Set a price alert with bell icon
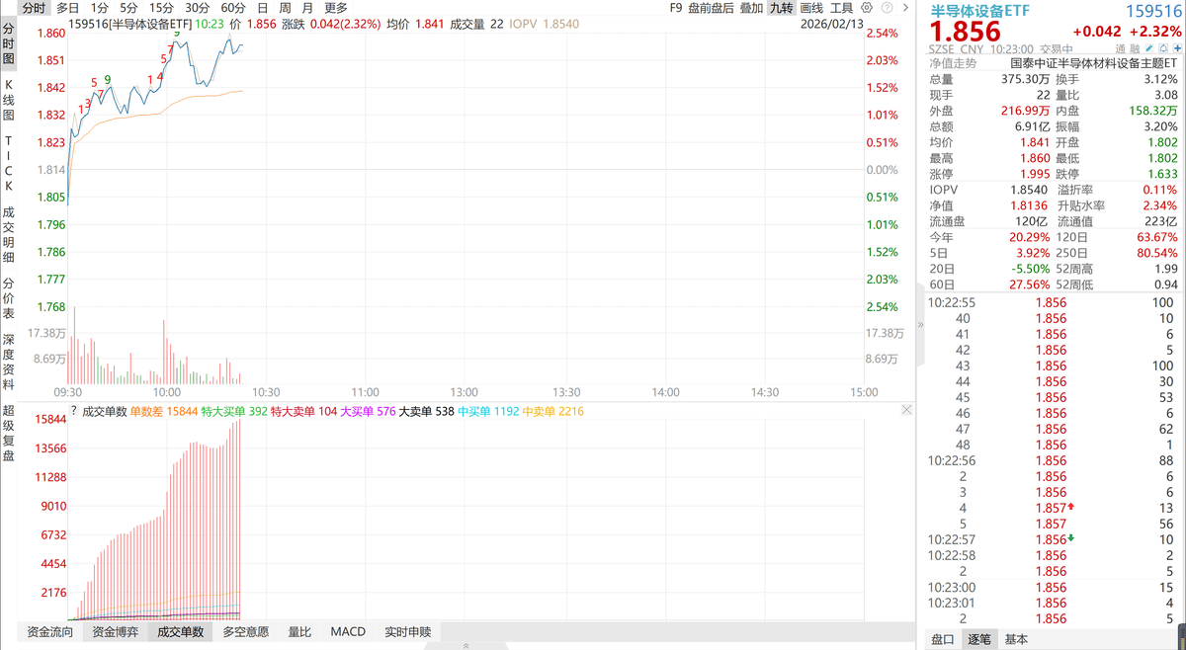 [x=1162, y=48]
